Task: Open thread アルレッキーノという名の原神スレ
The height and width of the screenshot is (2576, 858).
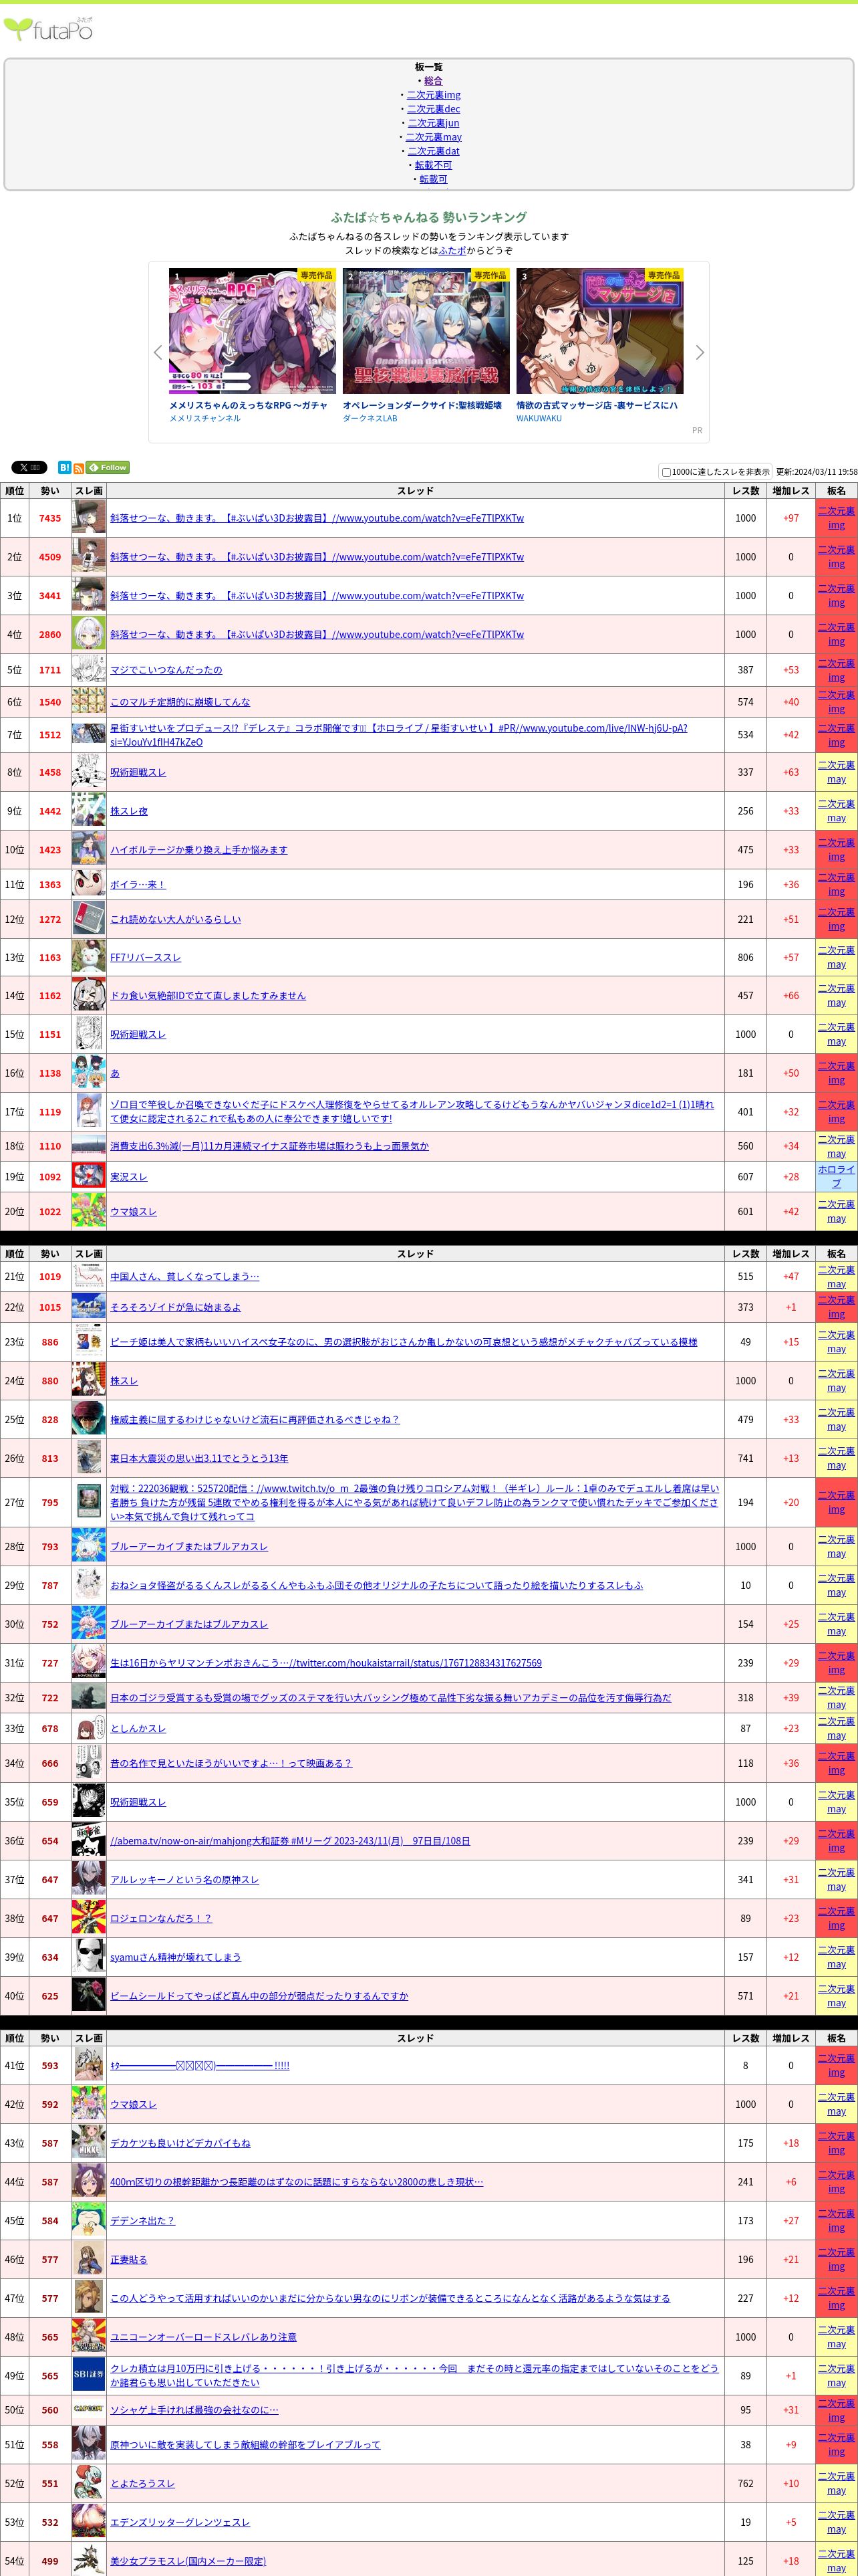Action: tap(185, 1879)
